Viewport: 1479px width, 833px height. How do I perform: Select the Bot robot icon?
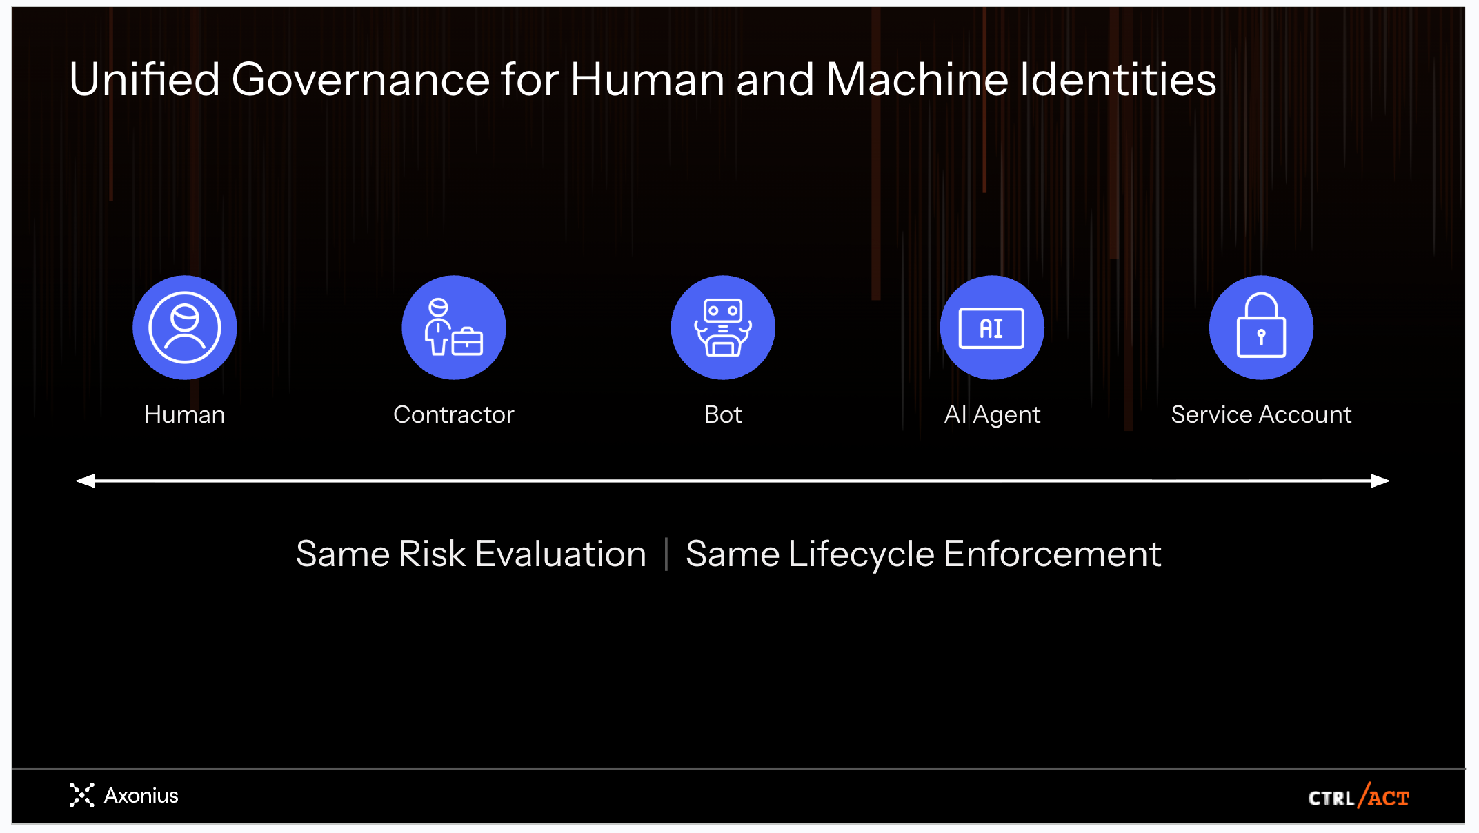(723, 328)
